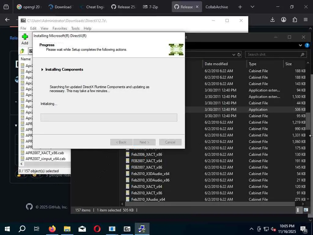Select Feb2010_XAudio_x64 file in Explorer
Screen dimensions: 313x235
(x=148, y=199)
